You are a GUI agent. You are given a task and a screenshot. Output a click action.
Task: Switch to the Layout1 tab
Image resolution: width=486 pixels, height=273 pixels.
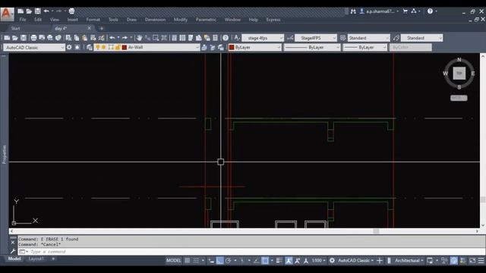tap(36, 259)
